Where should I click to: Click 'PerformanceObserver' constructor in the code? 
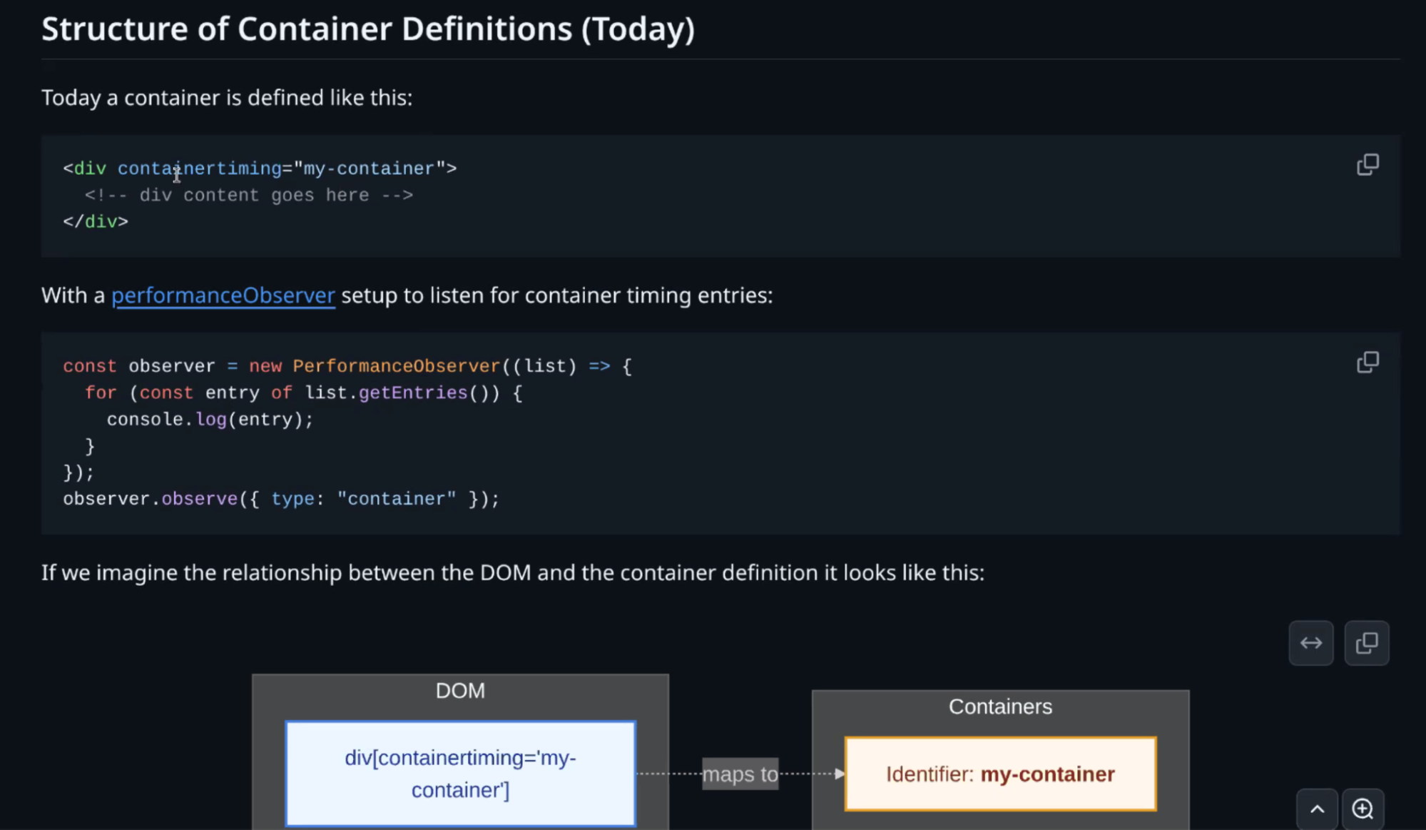click(396, 367)
